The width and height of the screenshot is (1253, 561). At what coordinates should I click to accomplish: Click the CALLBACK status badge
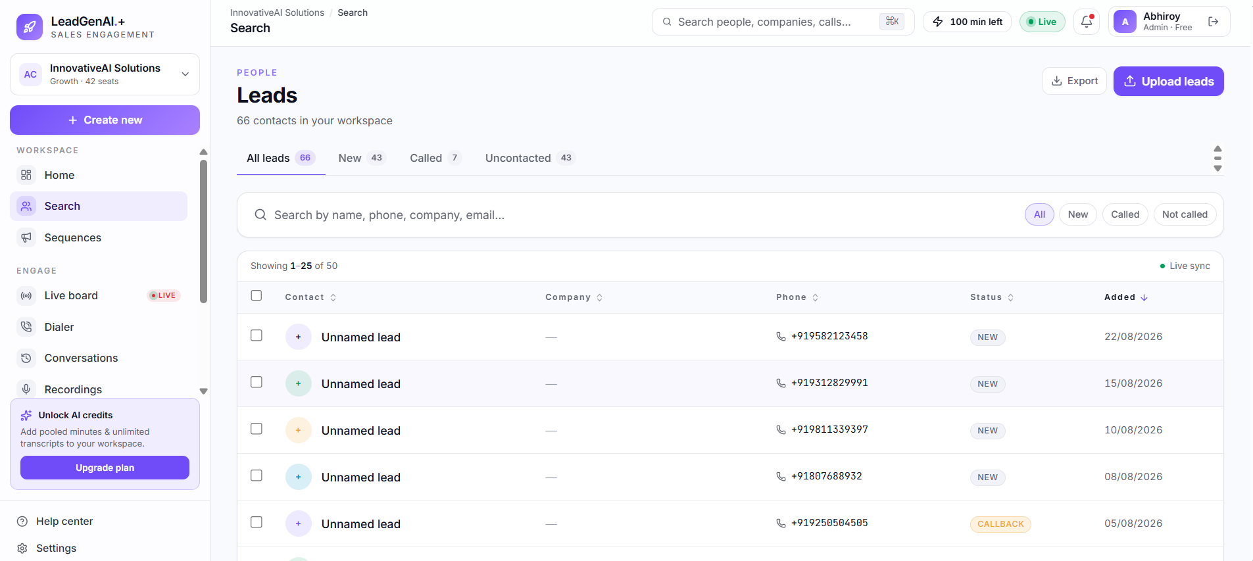(x=1000, y=524)
